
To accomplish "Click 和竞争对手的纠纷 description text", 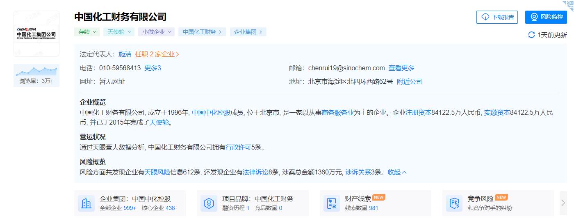I will click(x=490, y=208).
